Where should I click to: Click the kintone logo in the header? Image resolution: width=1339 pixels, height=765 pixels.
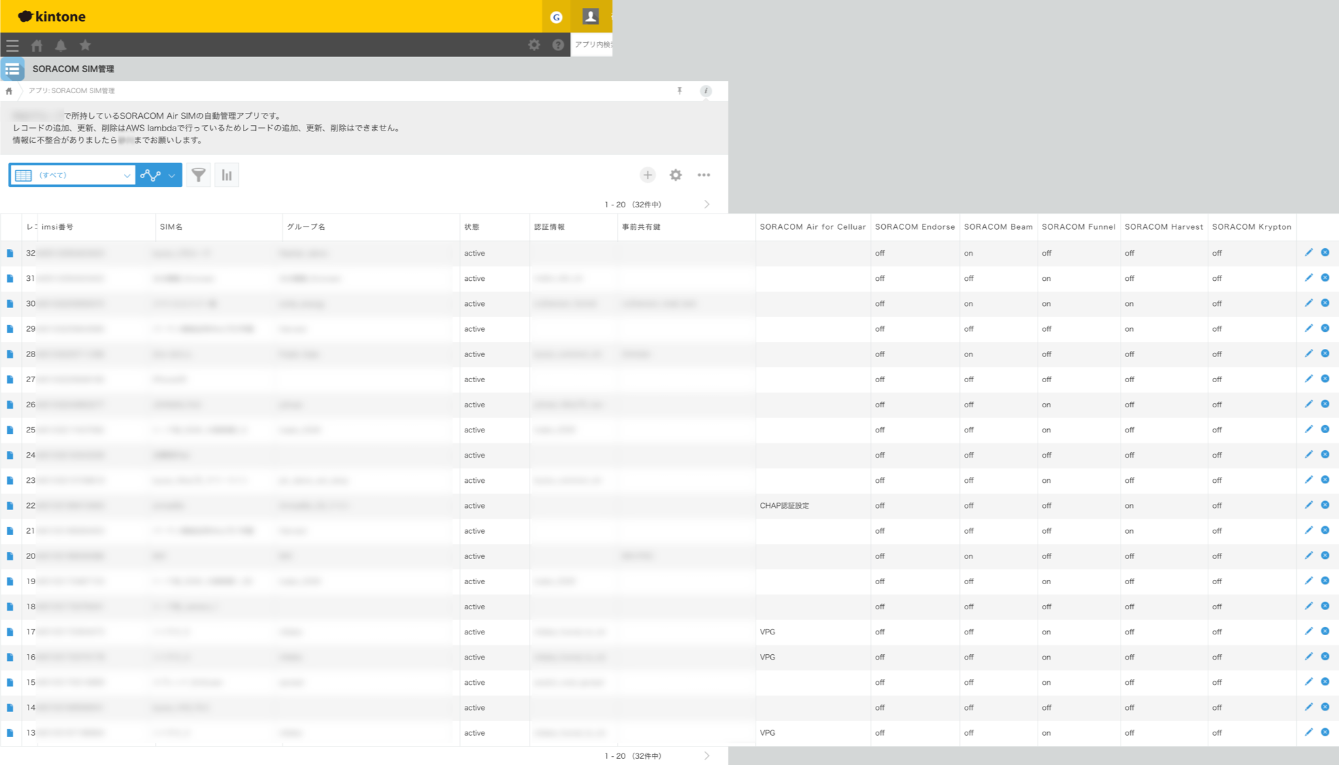51,16
